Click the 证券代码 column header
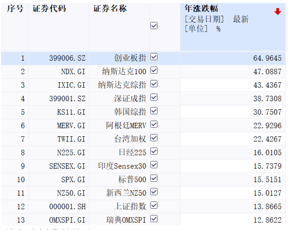 [49, 8]
